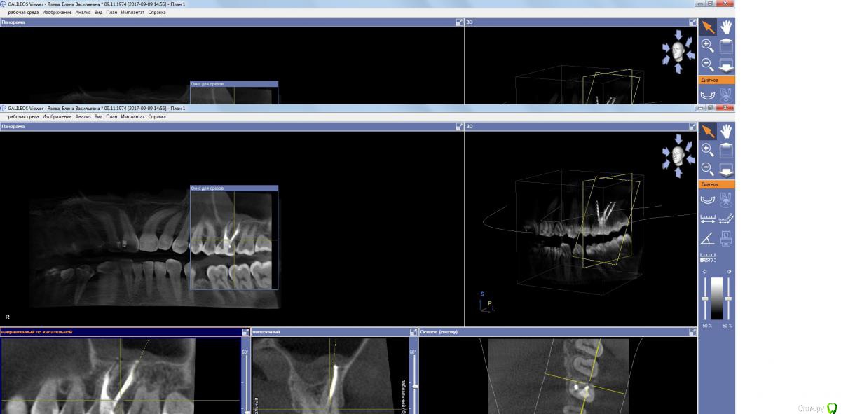Image resolution: width=841 pixels, height=414 pixels.
Task: Activate the hand pan tool
Action: click(x=726, y=131)
